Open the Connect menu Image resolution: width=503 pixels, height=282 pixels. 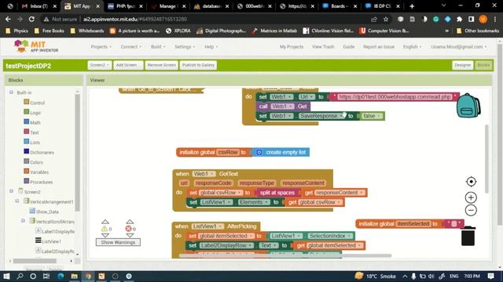[131, 47]
